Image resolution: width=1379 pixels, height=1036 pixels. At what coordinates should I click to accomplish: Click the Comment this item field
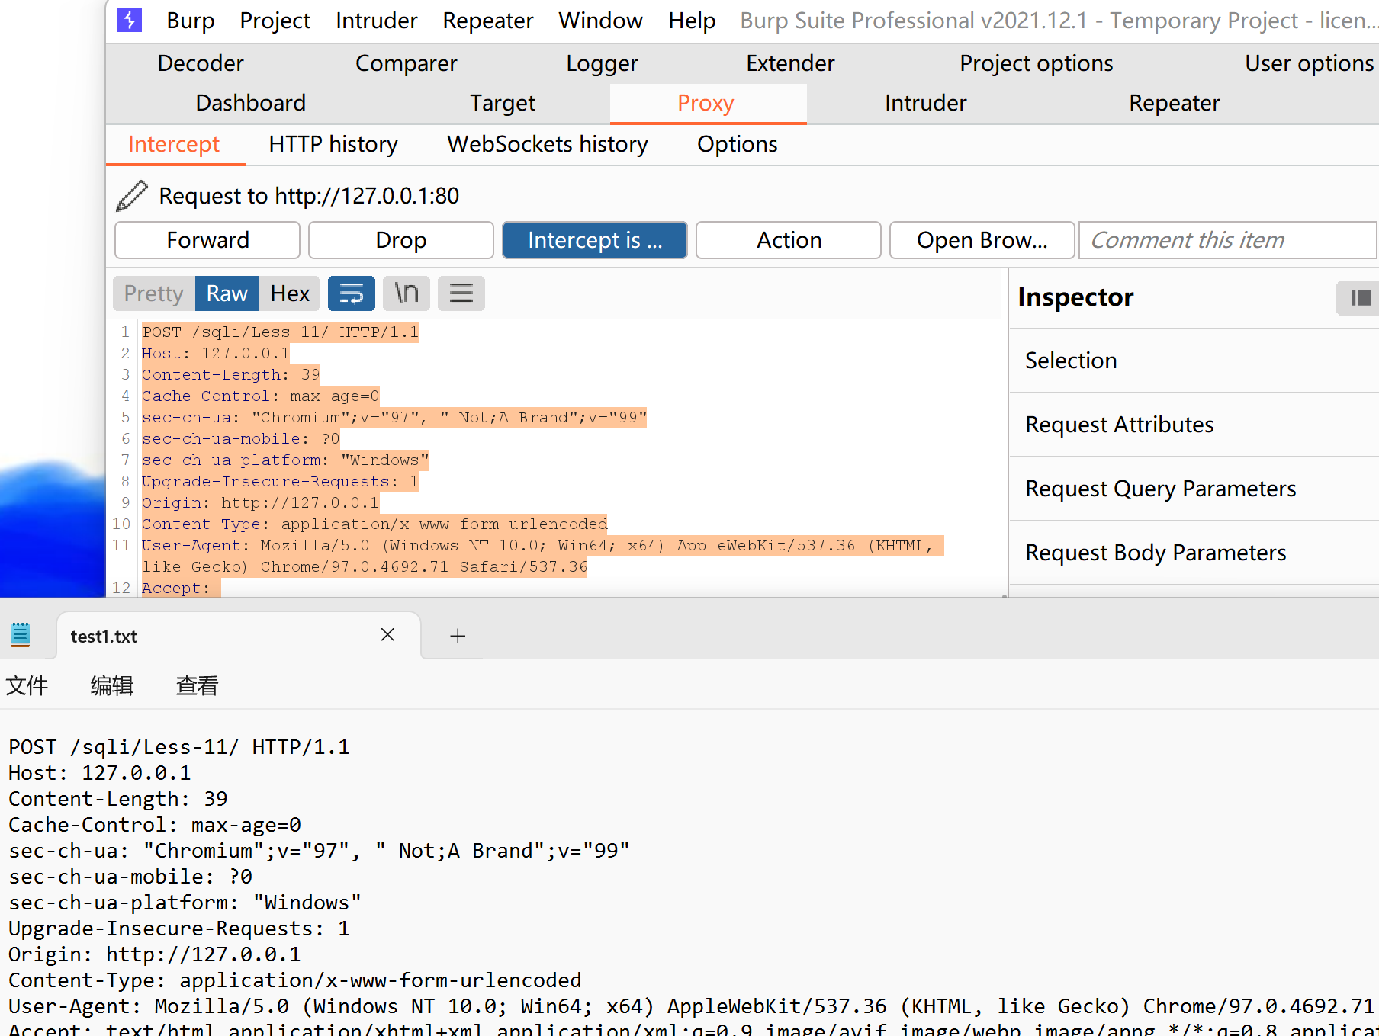(x=1228, y=240)
